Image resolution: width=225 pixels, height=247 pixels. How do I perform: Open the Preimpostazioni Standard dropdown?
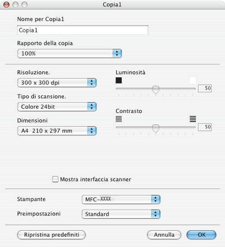tap(121, 214)
